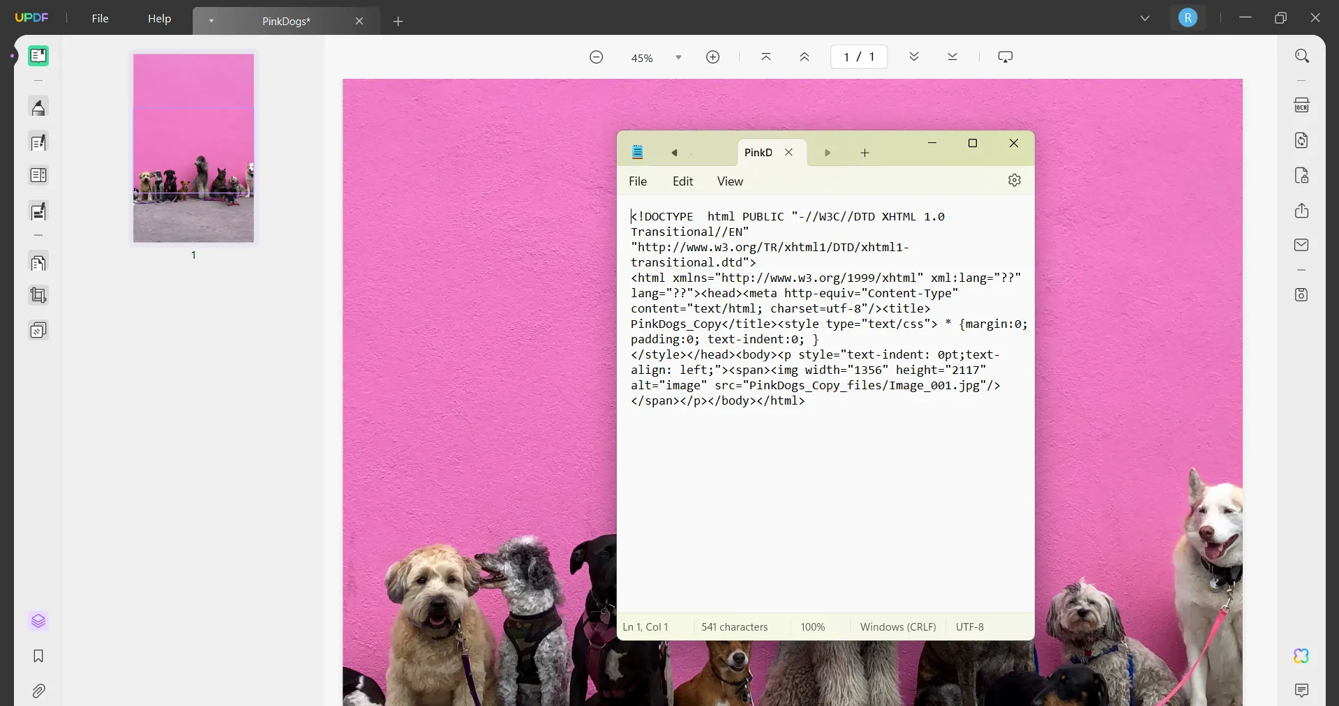Toggle Reader mode in the left sidebar
The image size is (1339, 706).
coord(38,55)
